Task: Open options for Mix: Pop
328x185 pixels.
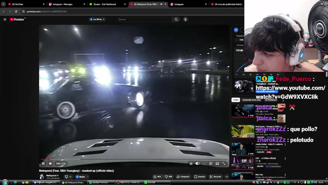Action: click(285, 175)
